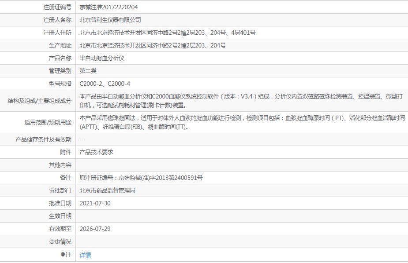This screenshot has height=263, width=408.
Task: Click approval department 北京市药品监督管理局
Action: 107,190
